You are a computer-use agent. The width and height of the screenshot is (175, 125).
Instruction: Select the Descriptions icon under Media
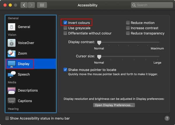[x=11, y=90]
